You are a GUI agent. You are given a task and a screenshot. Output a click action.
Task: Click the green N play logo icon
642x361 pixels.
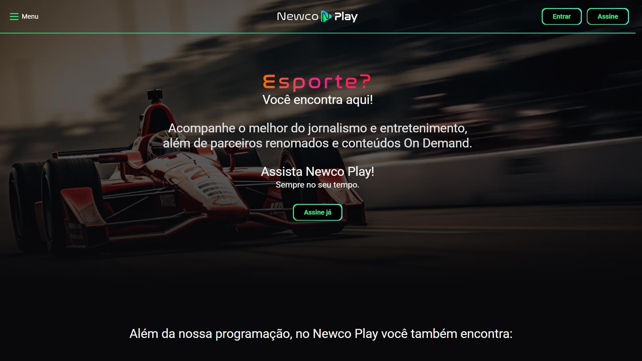click(x=326, y=16)
